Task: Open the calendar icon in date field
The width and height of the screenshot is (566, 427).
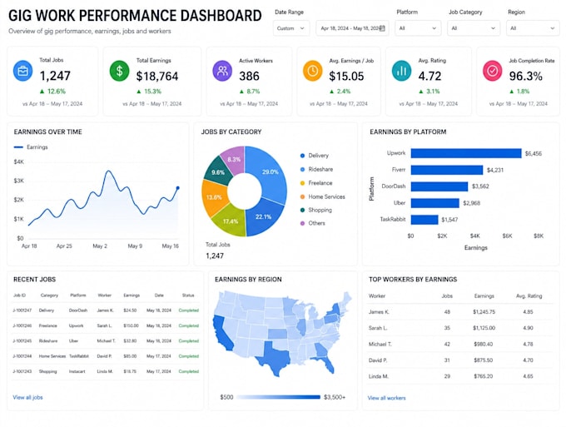Action: coord(383,28)
